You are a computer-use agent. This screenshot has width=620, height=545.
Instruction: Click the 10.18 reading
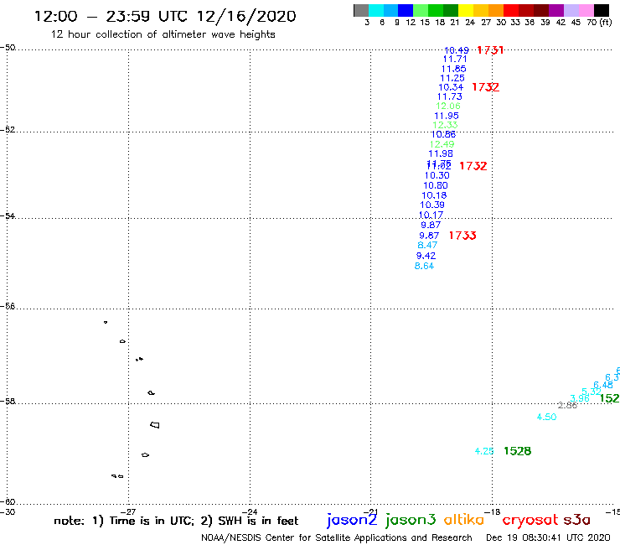[x=434, y=195]
